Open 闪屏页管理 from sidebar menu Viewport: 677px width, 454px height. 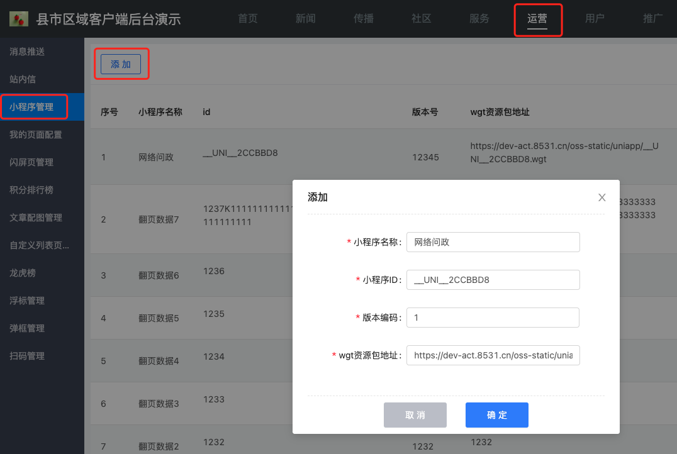(x=31, y=162)
